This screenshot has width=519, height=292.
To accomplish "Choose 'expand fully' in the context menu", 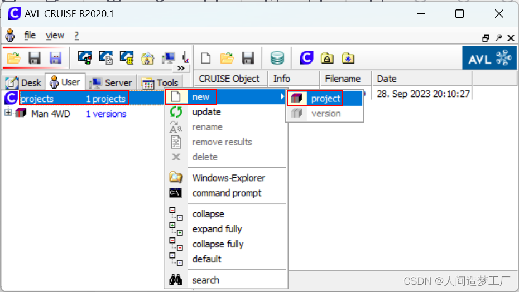I will 226,229.
